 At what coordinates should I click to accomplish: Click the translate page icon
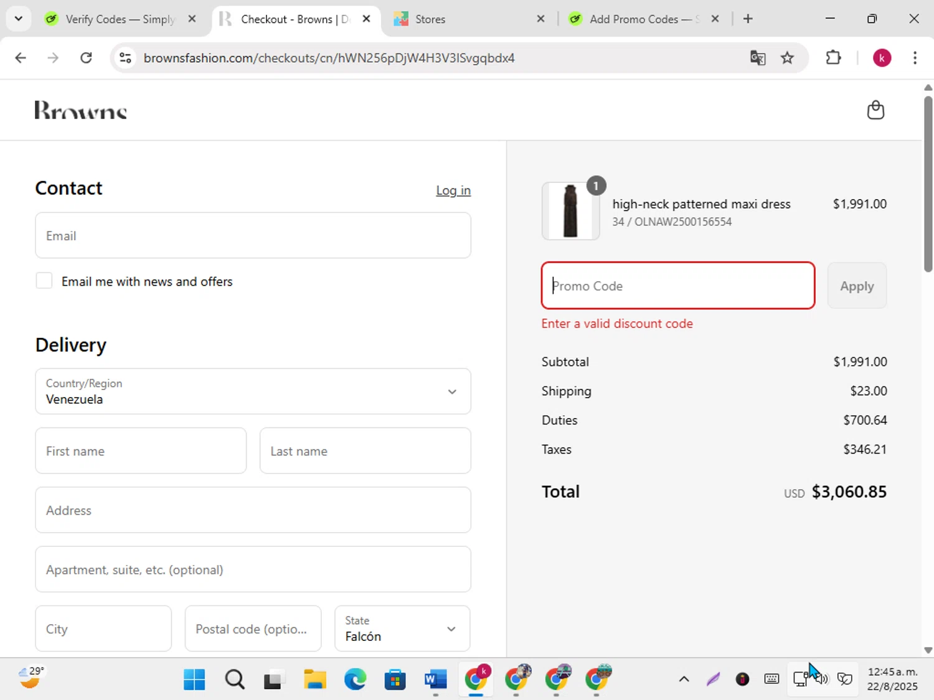(758, 58)
